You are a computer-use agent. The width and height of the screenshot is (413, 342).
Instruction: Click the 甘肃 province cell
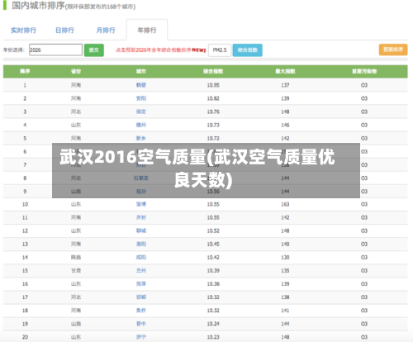tap(76, 271)
